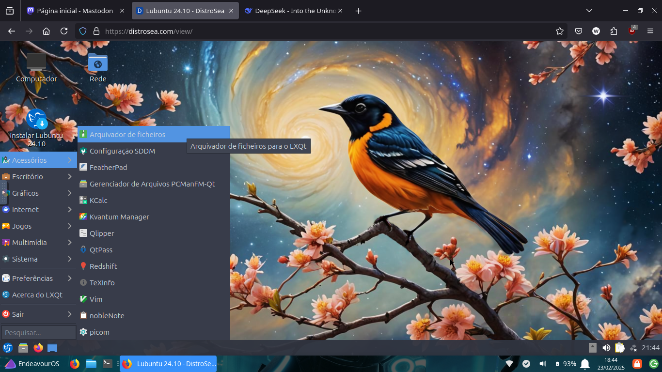Close the Mastodon browser tab

(x=121, y=11)
